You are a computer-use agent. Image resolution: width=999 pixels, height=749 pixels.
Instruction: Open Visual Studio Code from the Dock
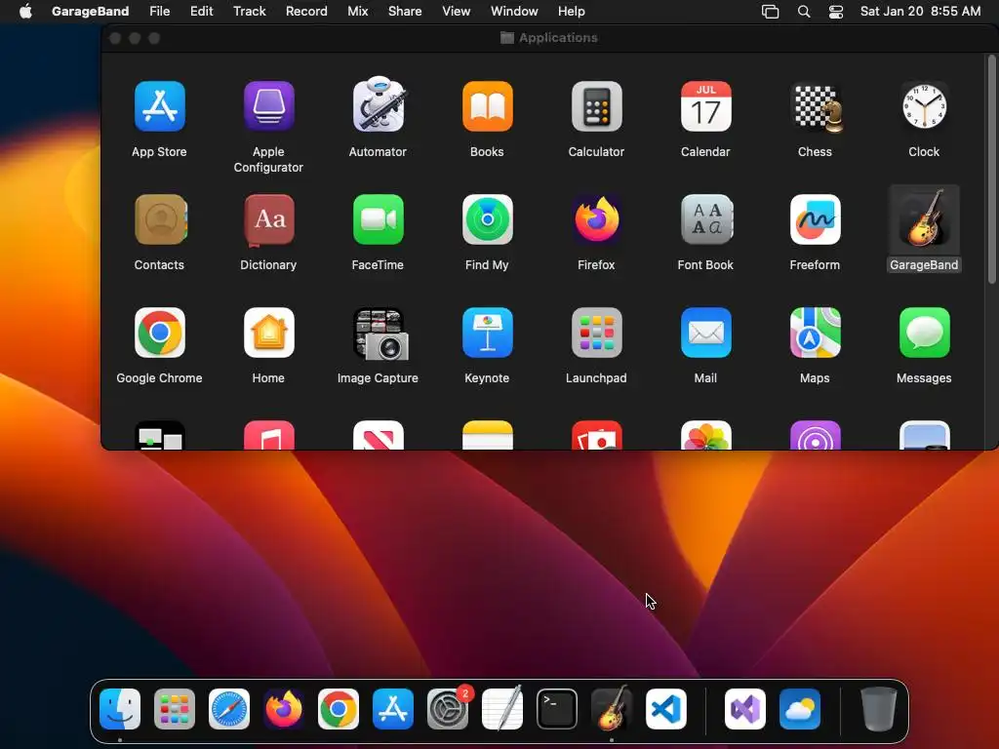click(666, 709)
